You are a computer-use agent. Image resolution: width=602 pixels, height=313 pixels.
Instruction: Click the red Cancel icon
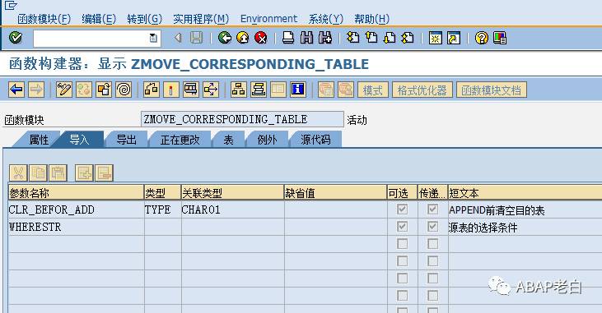tap(261, 38)
